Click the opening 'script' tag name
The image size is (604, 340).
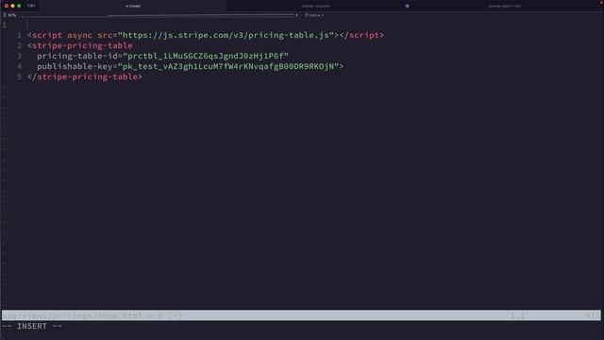[x=47, y=35]
